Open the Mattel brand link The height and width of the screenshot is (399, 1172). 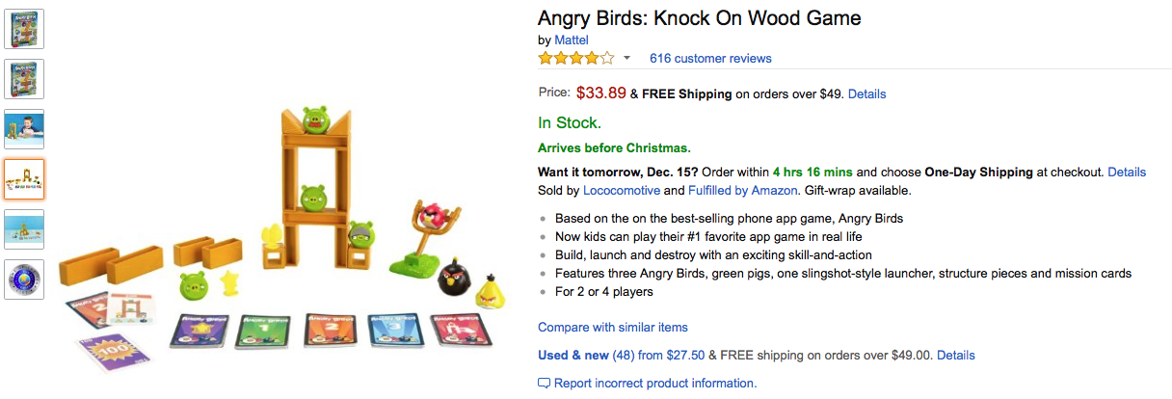pos(571,40)
